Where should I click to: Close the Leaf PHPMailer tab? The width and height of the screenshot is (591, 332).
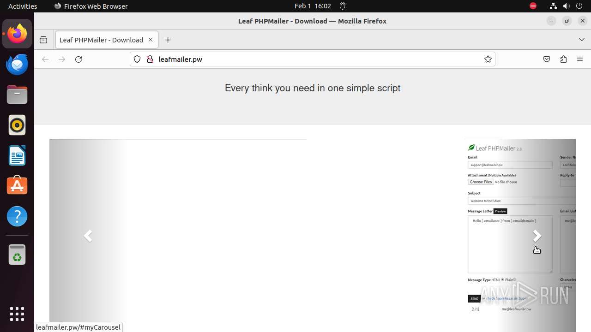(151, 40)
